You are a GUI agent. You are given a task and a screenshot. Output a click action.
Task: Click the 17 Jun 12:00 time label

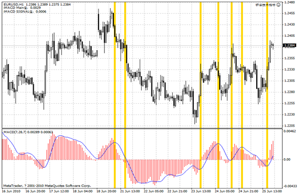tap(59, 191)
